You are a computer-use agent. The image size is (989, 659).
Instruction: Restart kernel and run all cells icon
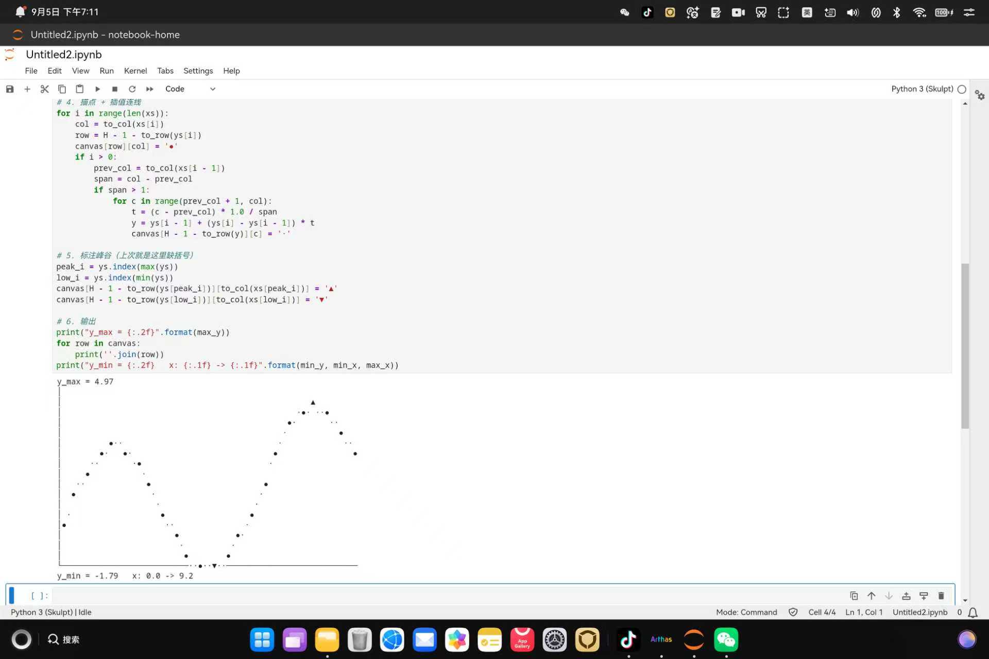coord(150,89)
